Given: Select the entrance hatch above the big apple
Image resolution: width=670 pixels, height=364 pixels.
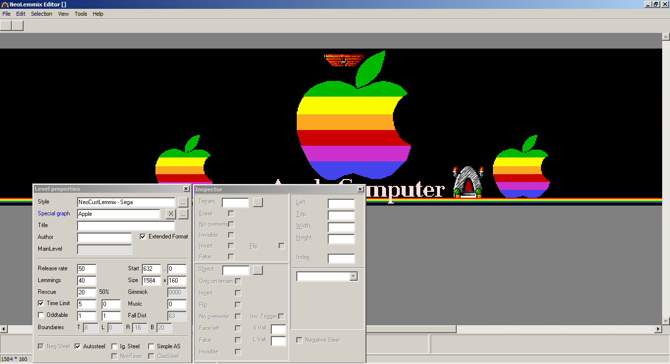Looking at the screenshot, I should pos(343,60).
